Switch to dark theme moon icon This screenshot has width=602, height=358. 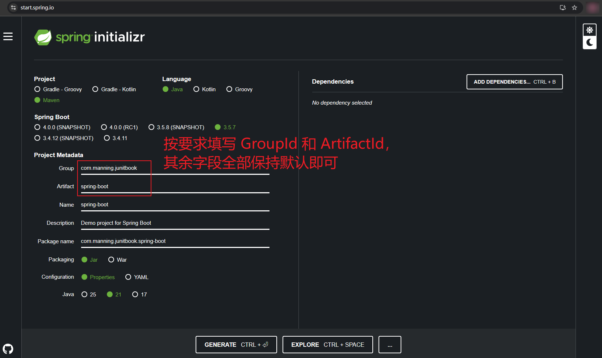point(590,42)
